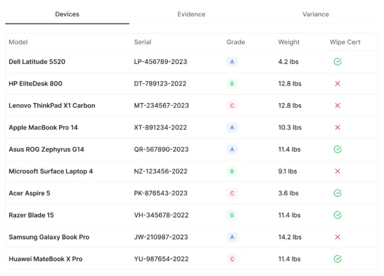
Task: Click grade C badge for Lenovo ThinkPad X1 Carbon
Action: click(232, 105)
